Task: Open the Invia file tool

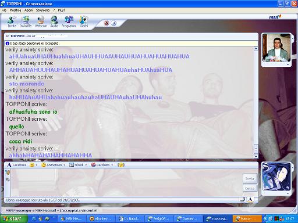Action: pos(26,21)
